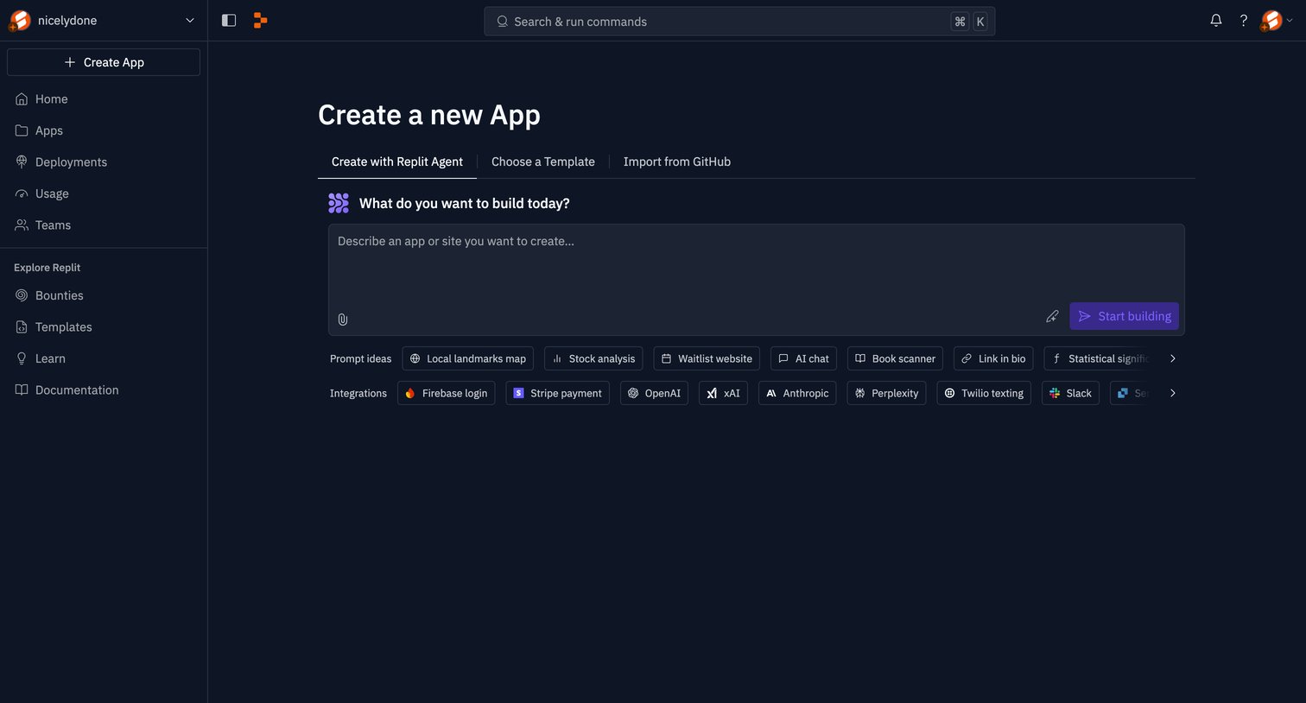Open Bounties in sidebar
Image resolution: width=1306 pixels, height=703 pixels.
point(104,295)
